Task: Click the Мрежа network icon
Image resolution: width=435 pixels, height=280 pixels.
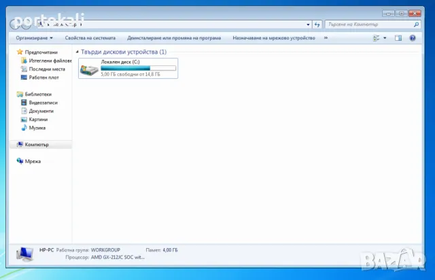Action: click(x=20, y=161)
